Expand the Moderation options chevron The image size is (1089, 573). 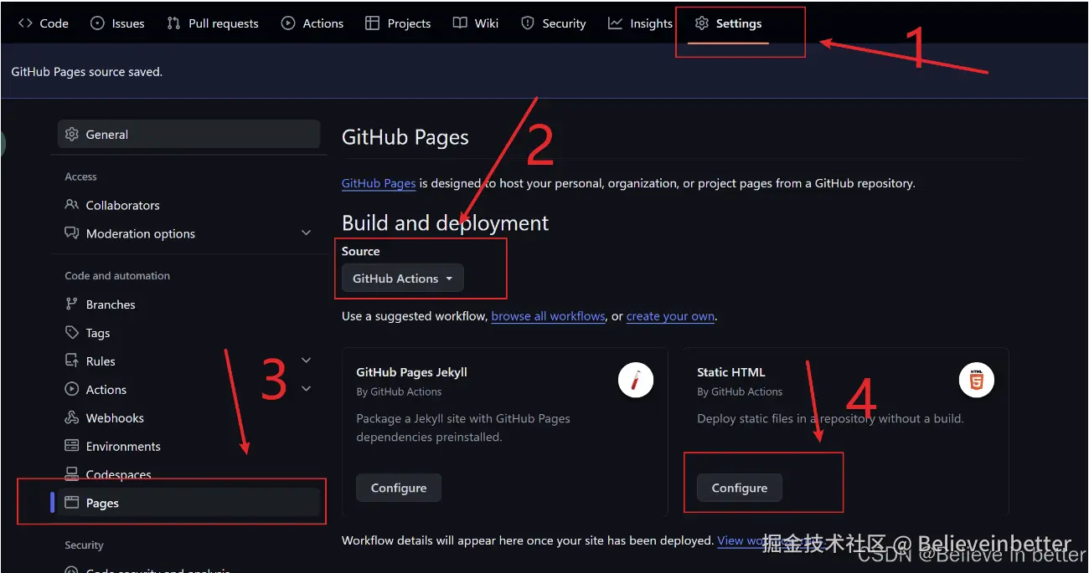click(306, 233)
